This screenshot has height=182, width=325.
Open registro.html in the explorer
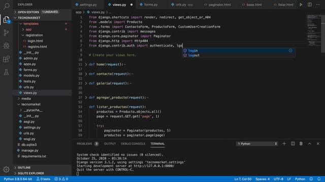[x=43, y=47]
